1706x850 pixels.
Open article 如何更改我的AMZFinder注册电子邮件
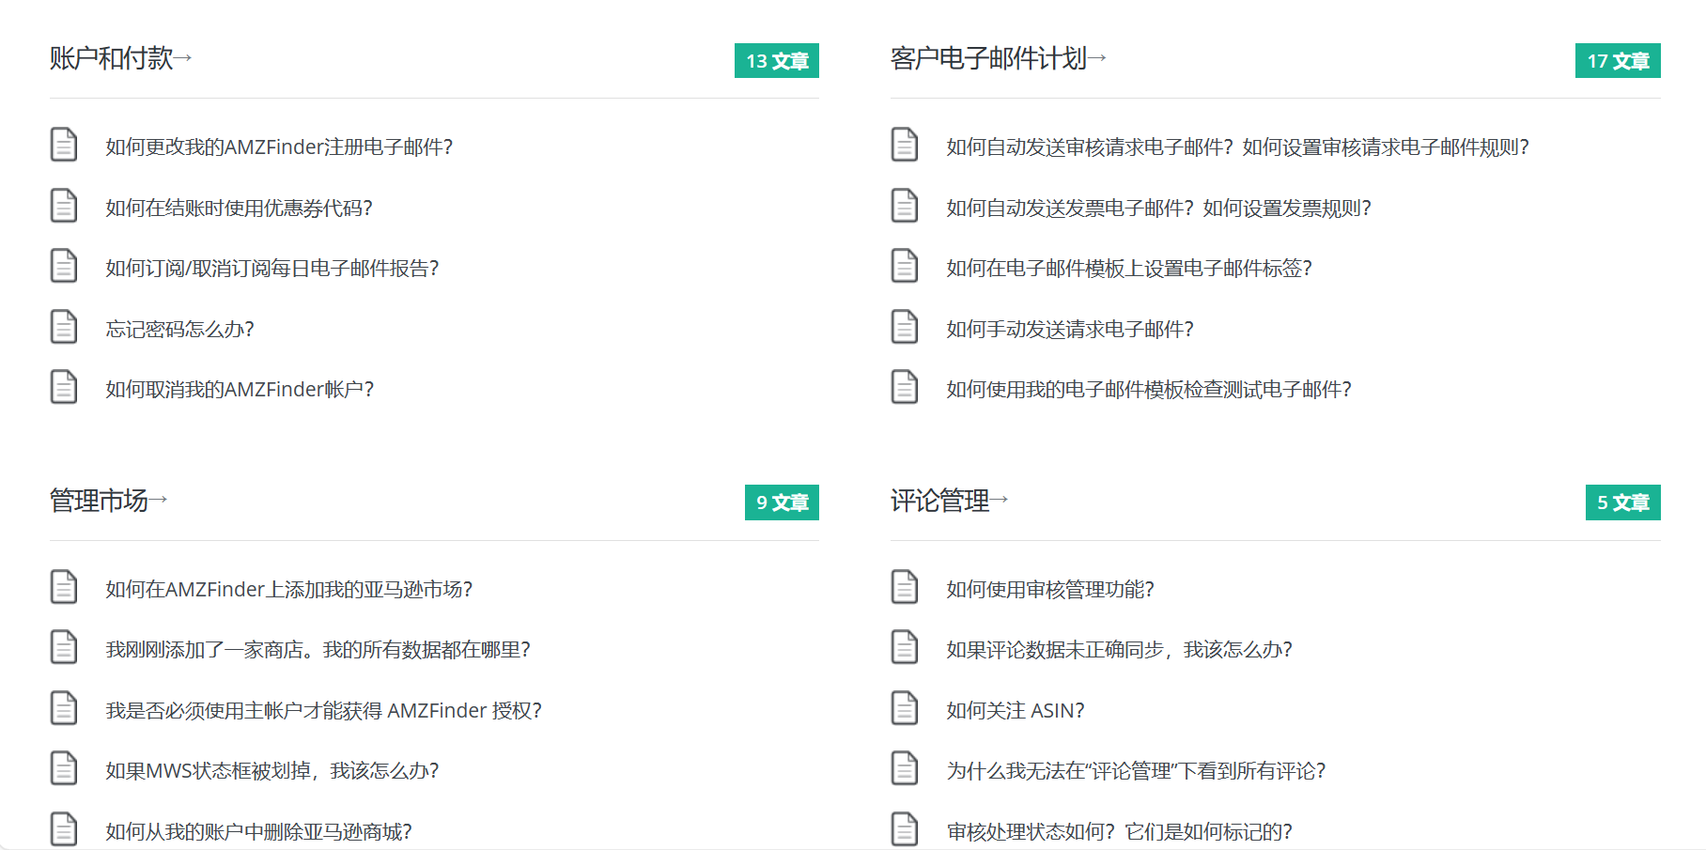[279, 147]
